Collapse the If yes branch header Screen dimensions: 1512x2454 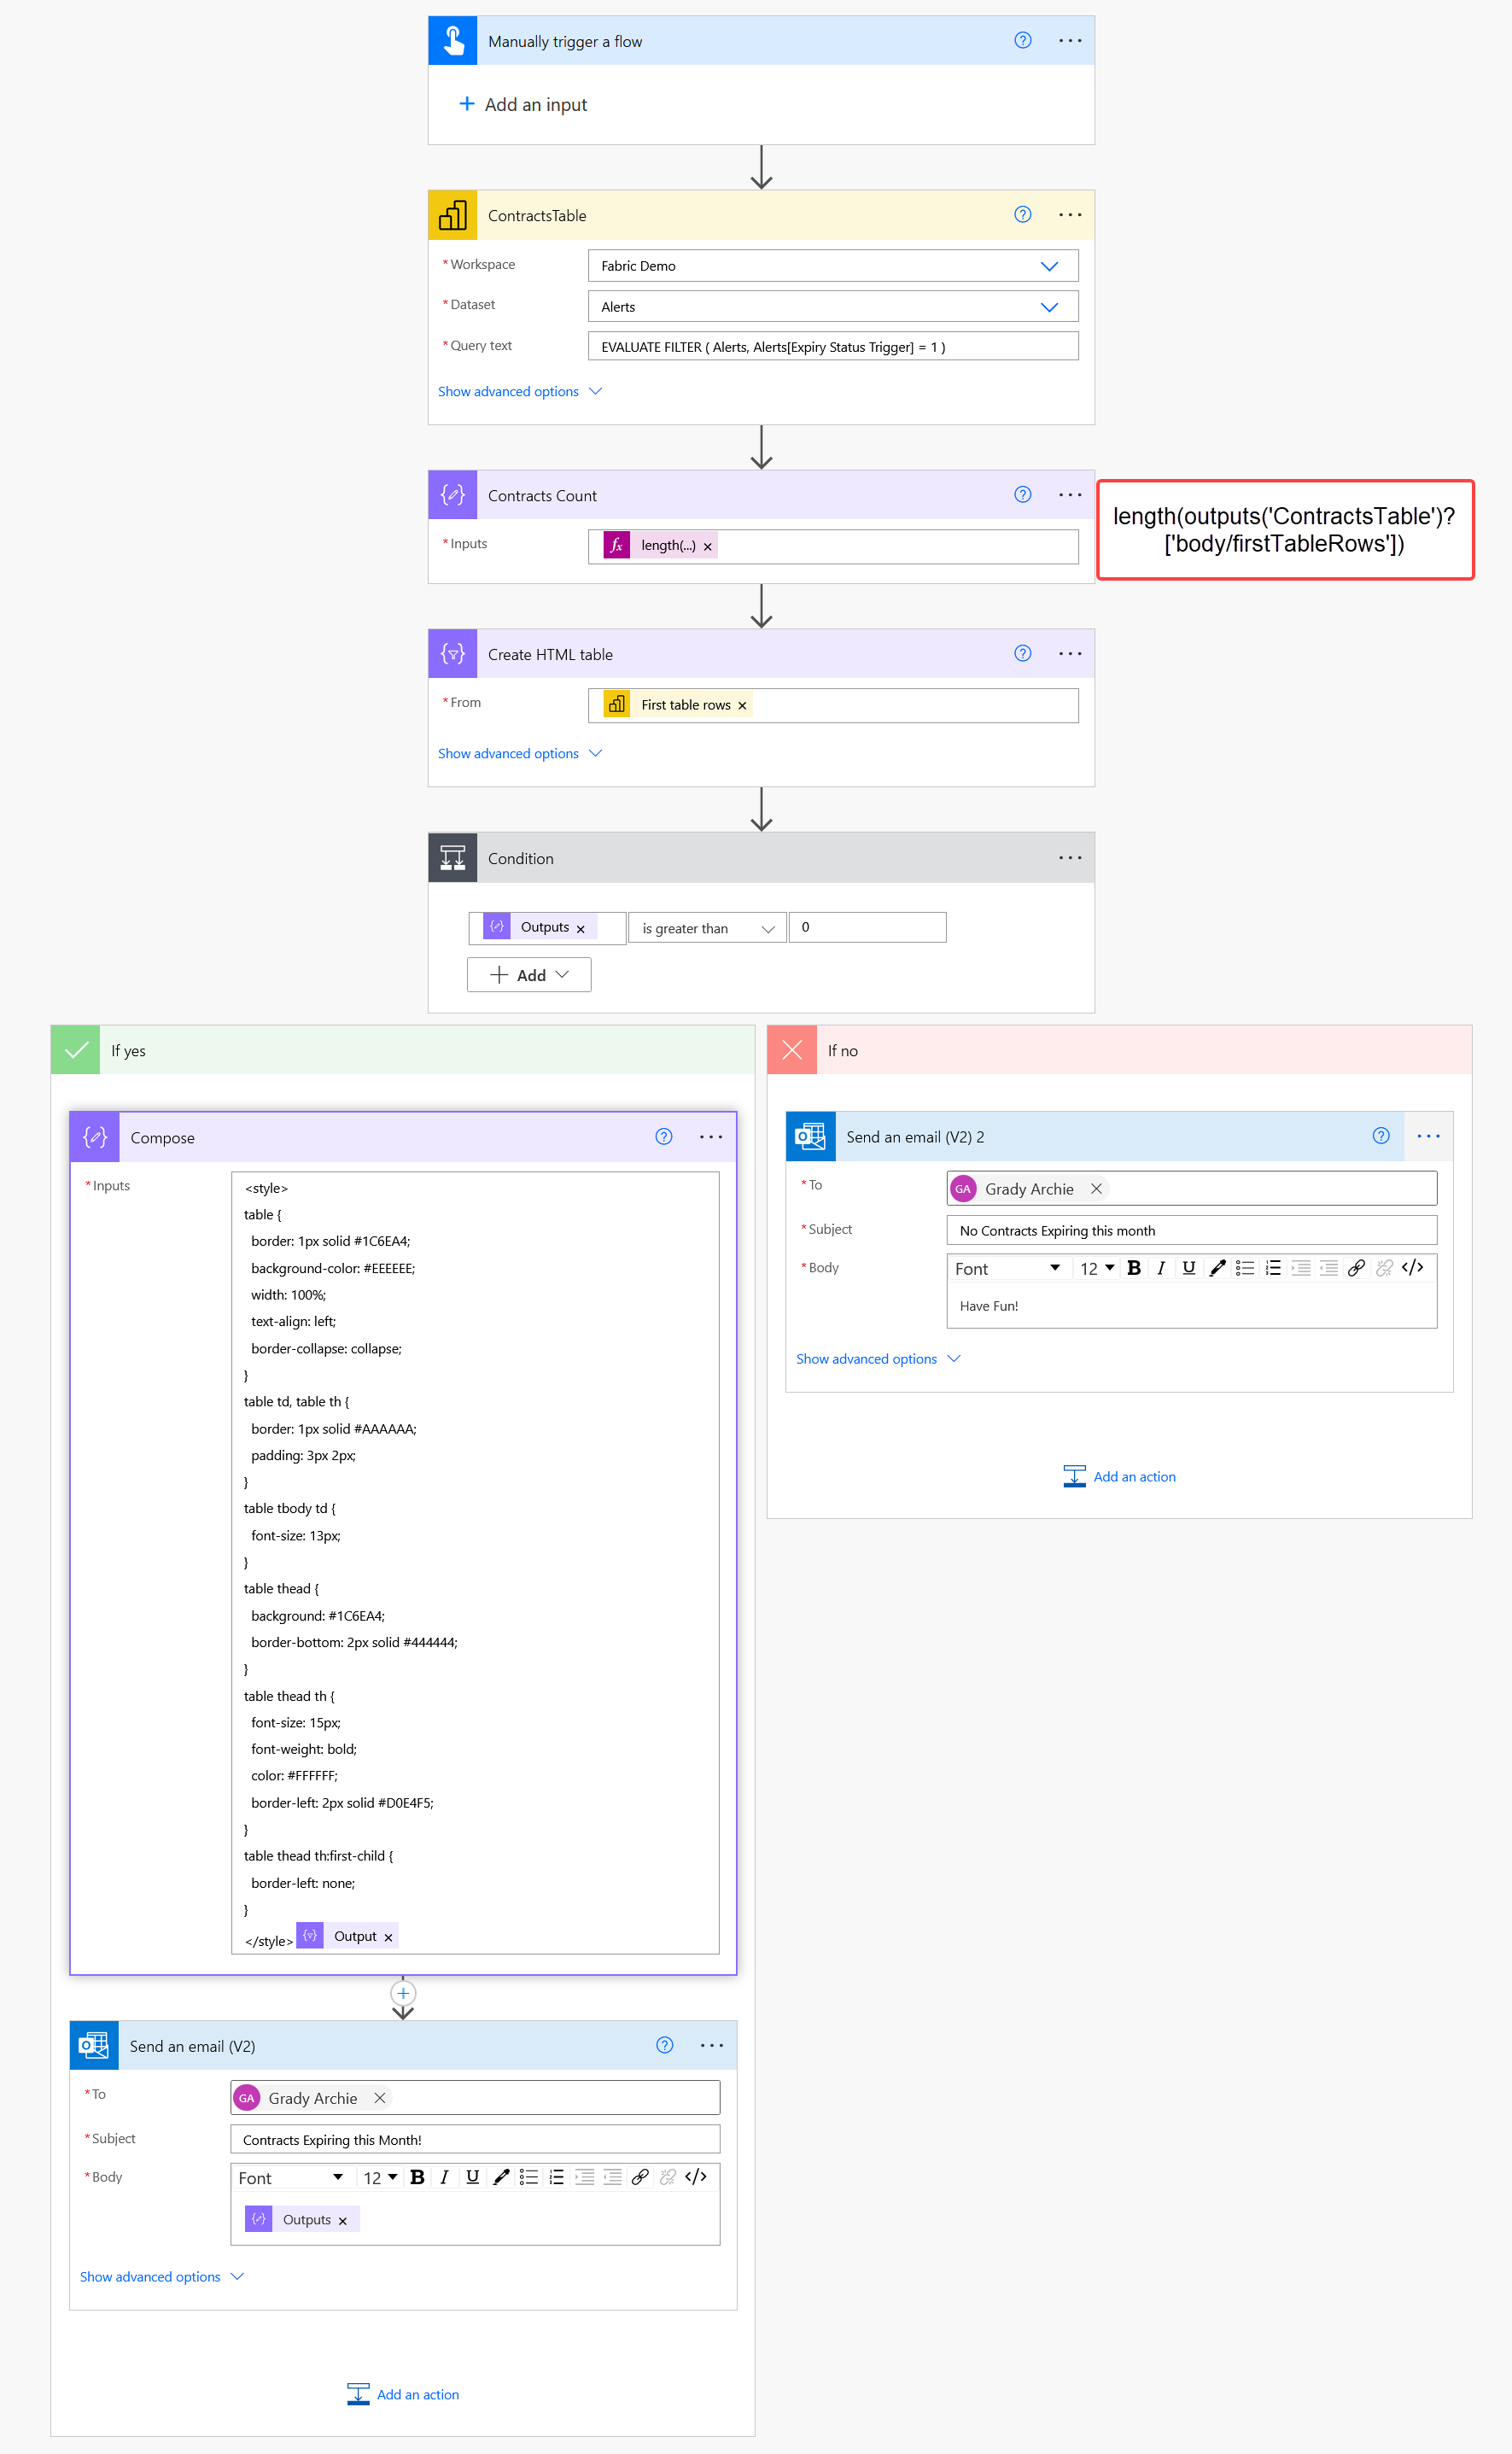pos(402,1050)
